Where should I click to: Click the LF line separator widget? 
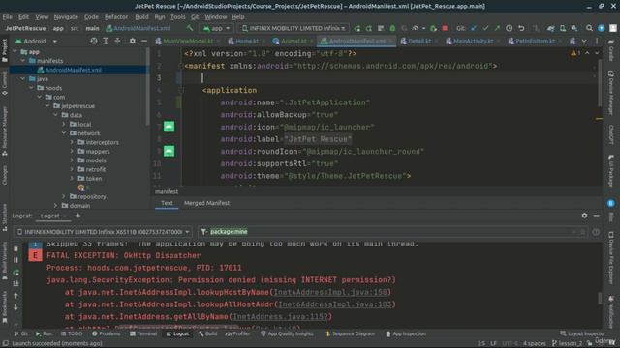point(493,343)
